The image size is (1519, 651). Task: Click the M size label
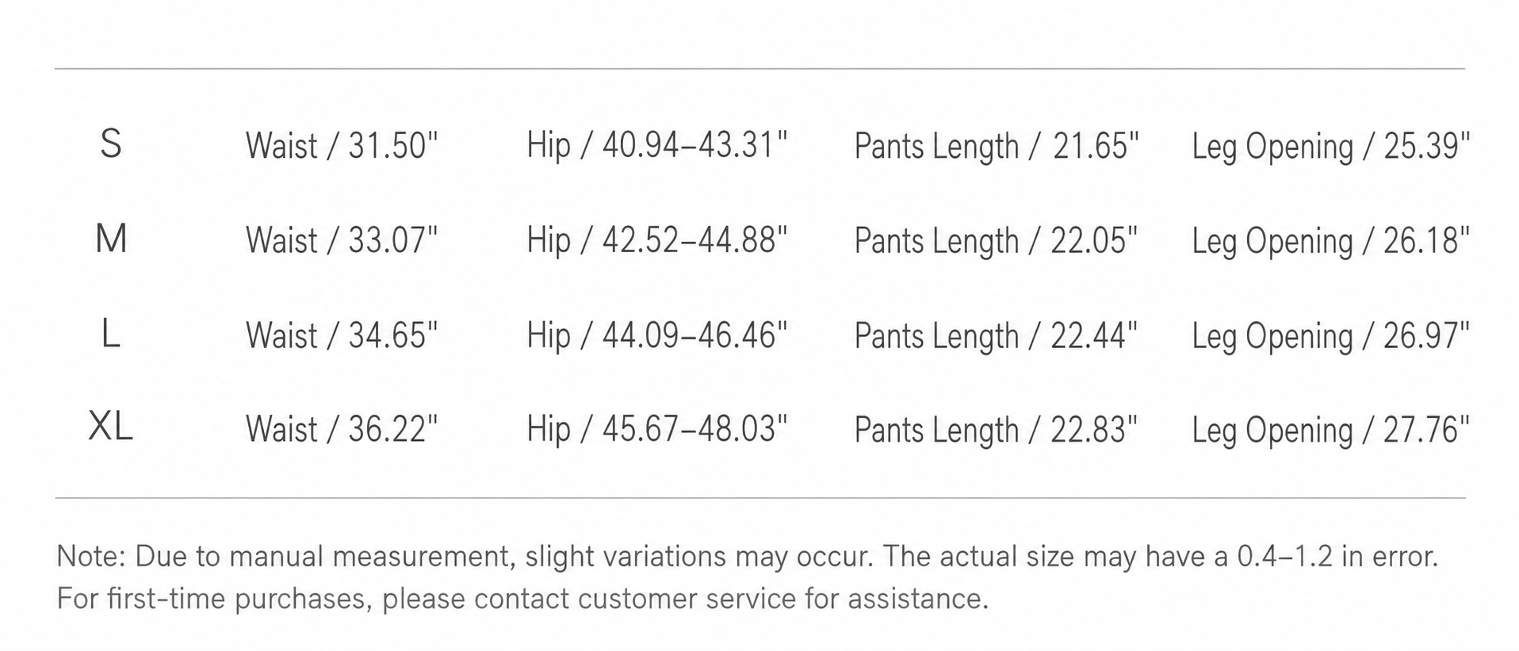click(111, 239)
